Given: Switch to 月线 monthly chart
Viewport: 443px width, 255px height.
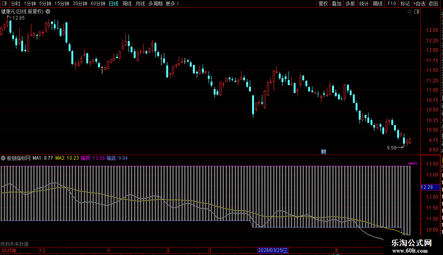Looking at the screenshot, I should pos(140,4).
